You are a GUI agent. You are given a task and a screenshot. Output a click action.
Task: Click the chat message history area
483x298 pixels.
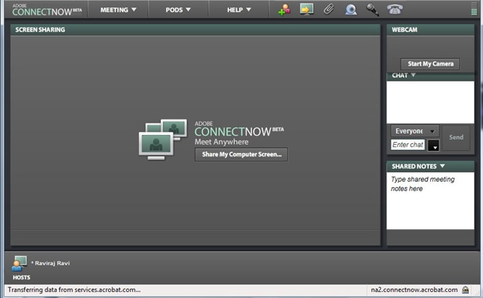click(430, 102)
